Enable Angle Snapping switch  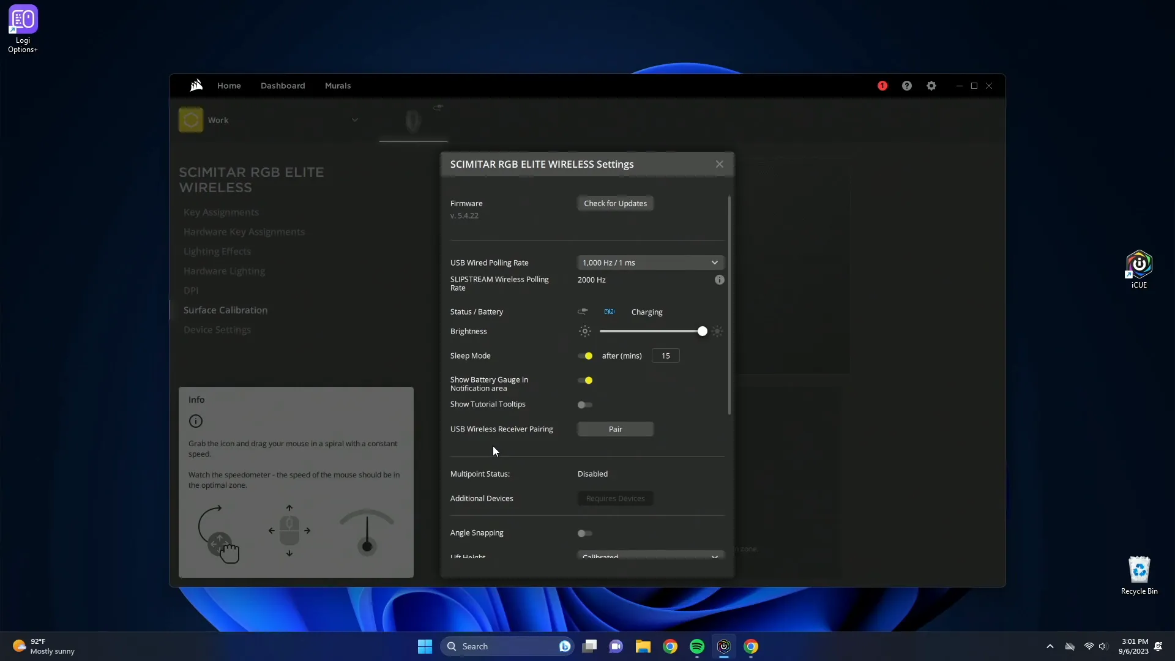click(585, 534)
